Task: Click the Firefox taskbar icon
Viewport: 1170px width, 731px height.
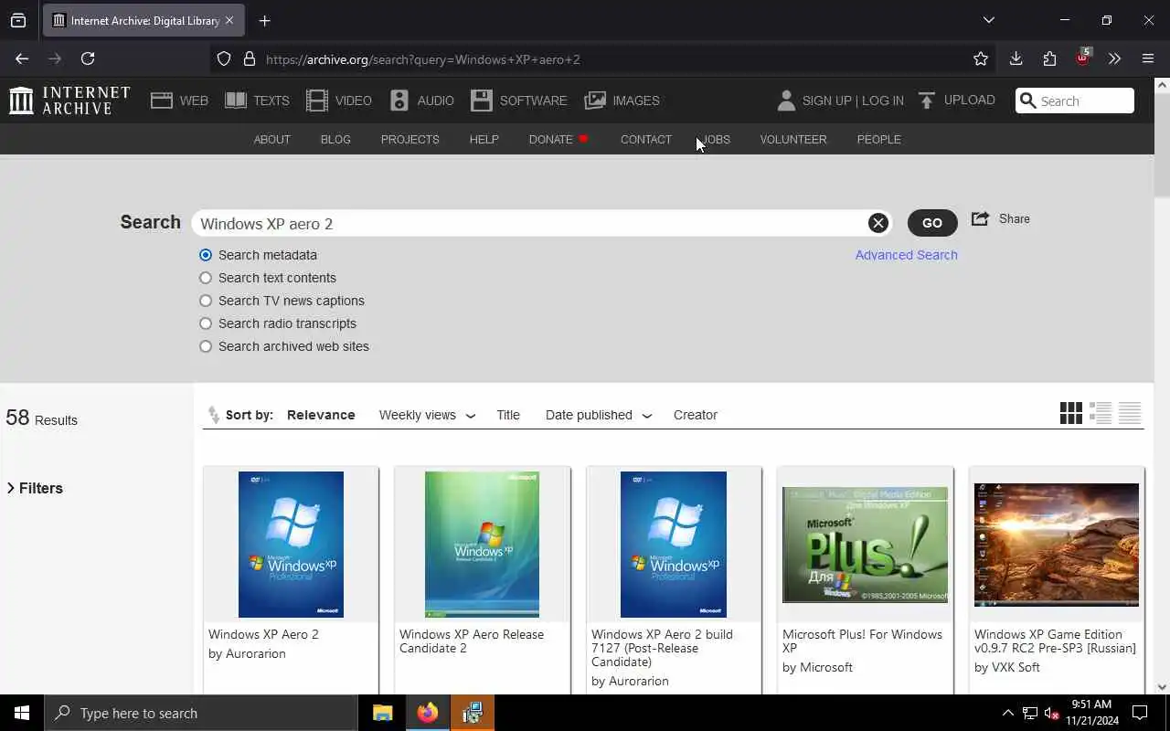Action: (427, 713)
